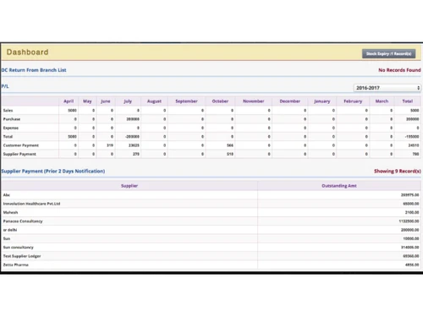Click the July Supplier Payment value 270
The width and height of the screenshot is (423, 317).
coord(136,154)
